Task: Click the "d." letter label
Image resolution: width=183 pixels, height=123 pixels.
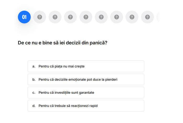Action: click(34, 106)
